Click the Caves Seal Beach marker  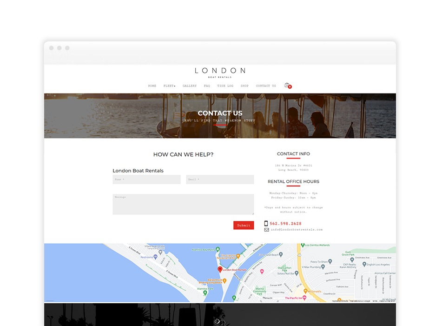click(x=281, y=254)
